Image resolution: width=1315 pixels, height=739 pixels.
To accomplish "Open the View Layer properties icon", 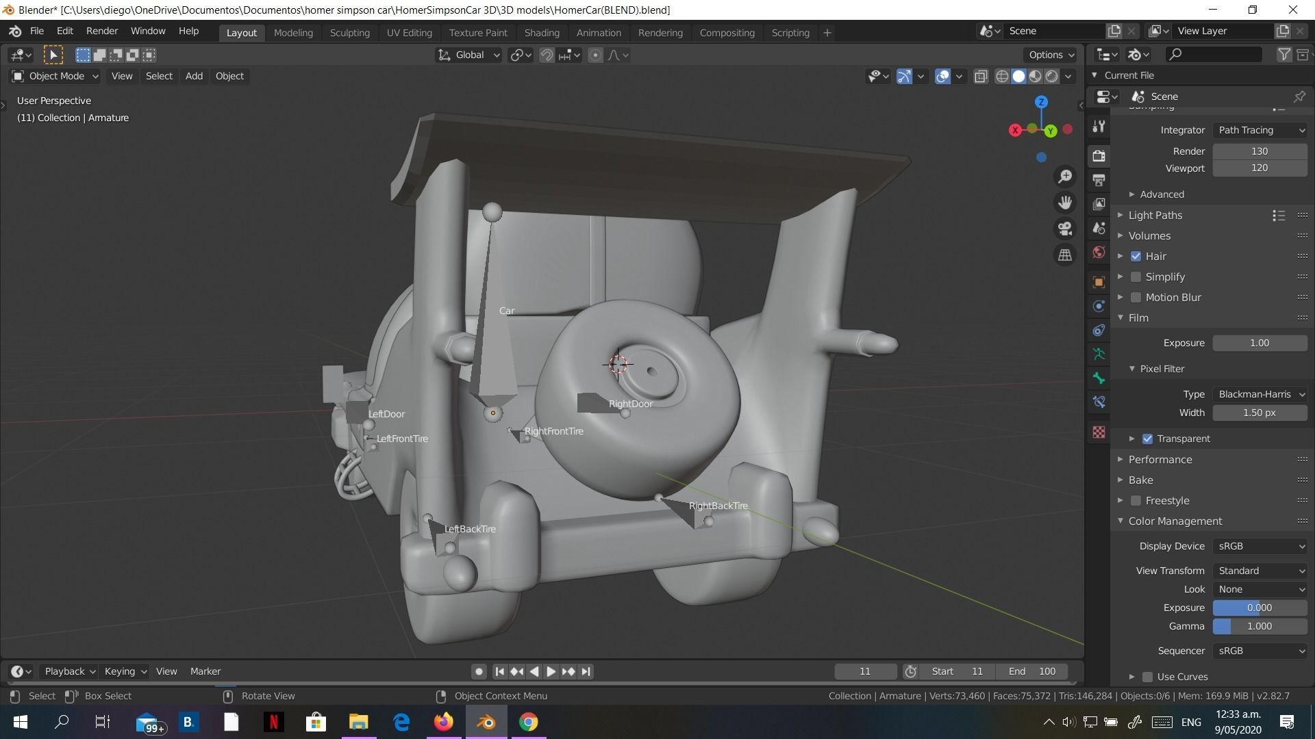I will [1099, 204].
